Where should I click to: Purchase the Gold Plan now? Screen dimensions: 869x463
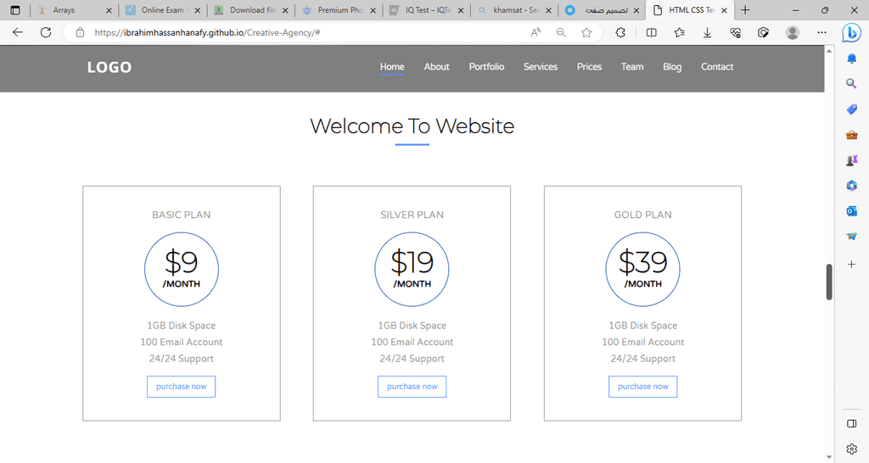(643, 387)
